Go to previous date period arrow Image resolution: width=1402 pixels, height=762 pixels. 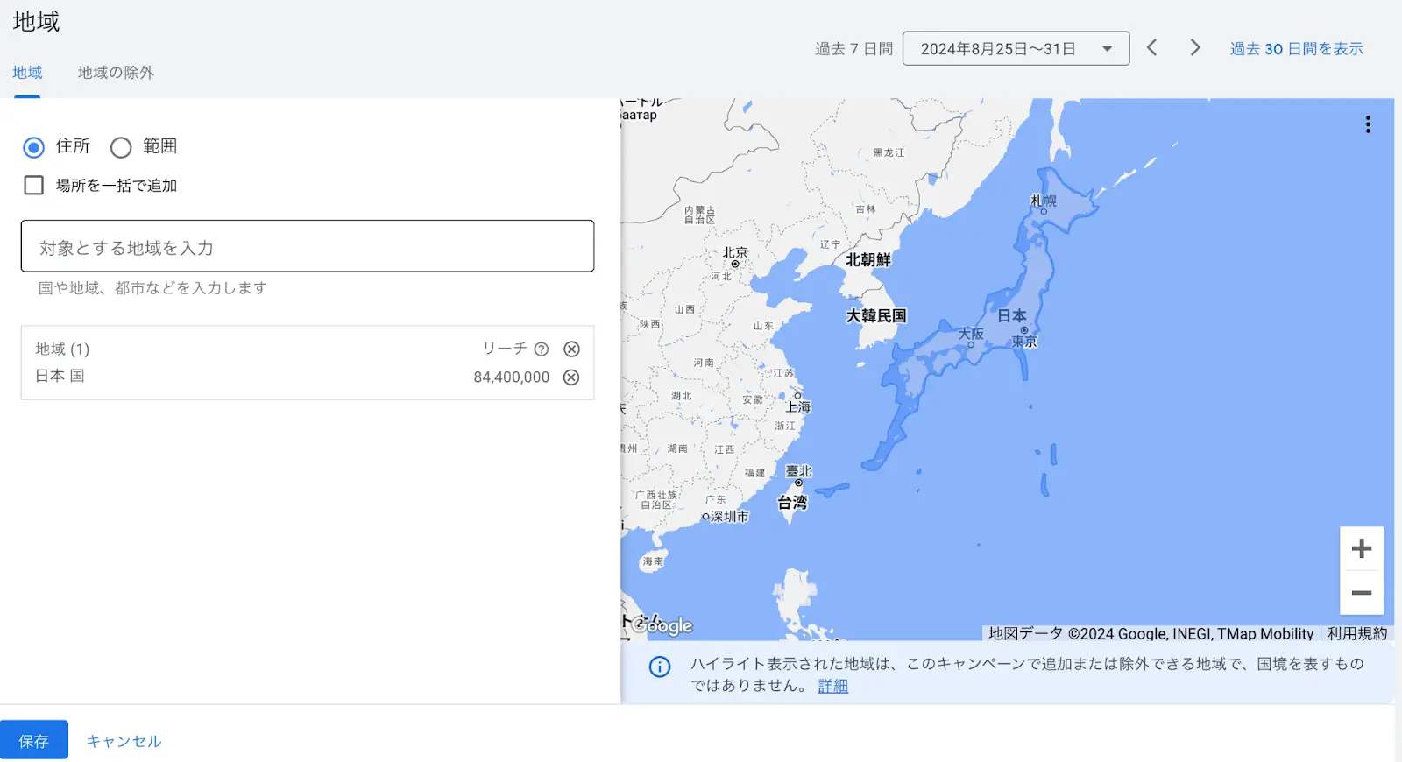(x=1152, y=48)
